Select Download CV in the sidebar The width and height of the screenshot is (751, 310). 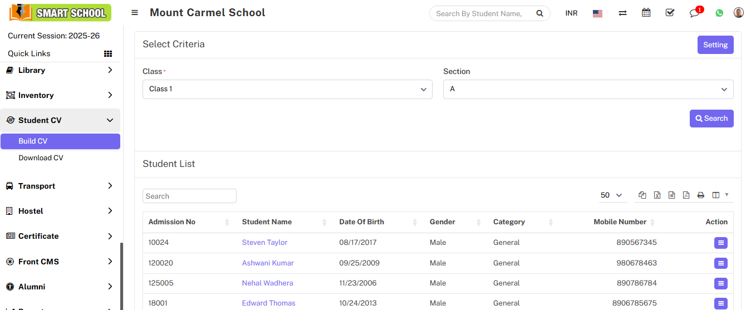click(x=41, y=158)
